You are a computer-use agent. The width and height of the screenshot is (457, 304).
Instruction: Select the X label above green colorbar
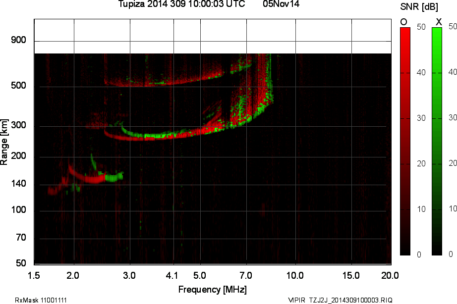click(438, 22)
